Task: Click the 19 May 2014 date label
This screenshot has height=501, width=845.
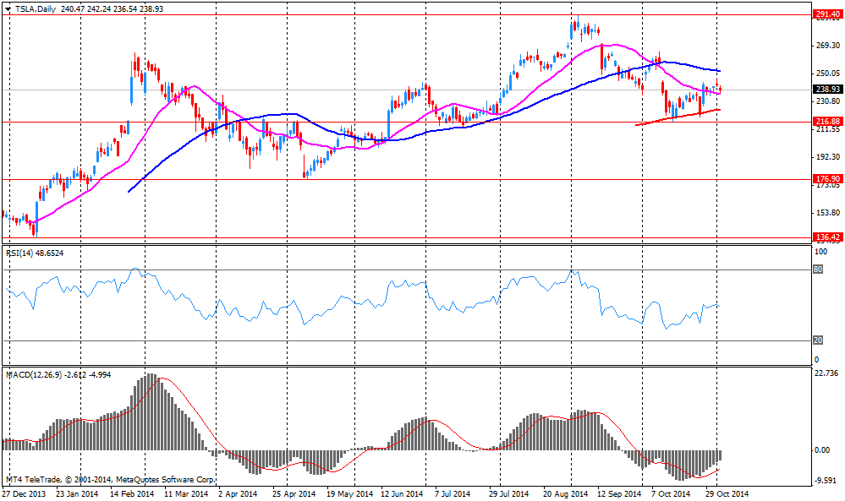Action: (350, 493)
